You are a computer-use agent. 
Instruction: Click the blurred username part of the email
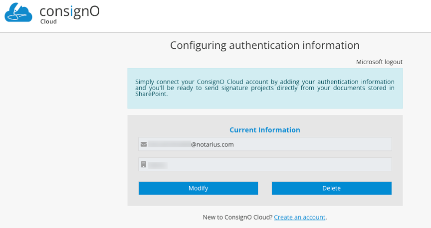[x=169, y=144]
